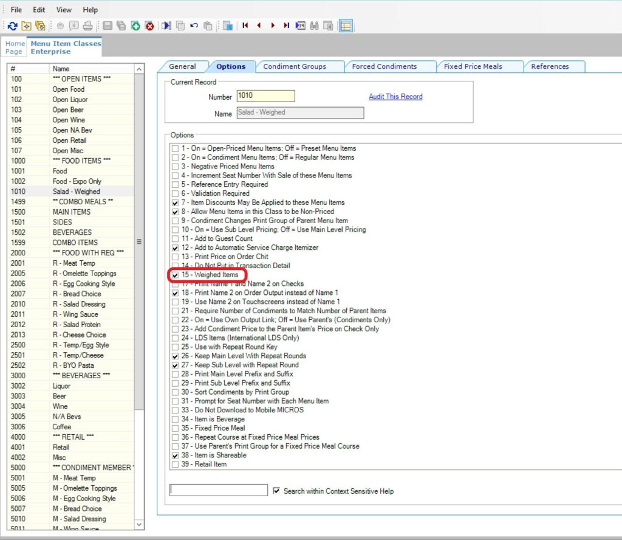
Task: Click the single yellow folder toolbar icon
Action: coord(26,26)
